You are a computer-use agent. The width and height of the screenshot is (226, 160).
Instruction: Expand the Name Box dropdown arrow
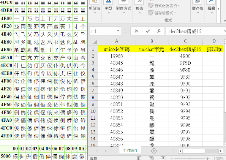[118, 31]
